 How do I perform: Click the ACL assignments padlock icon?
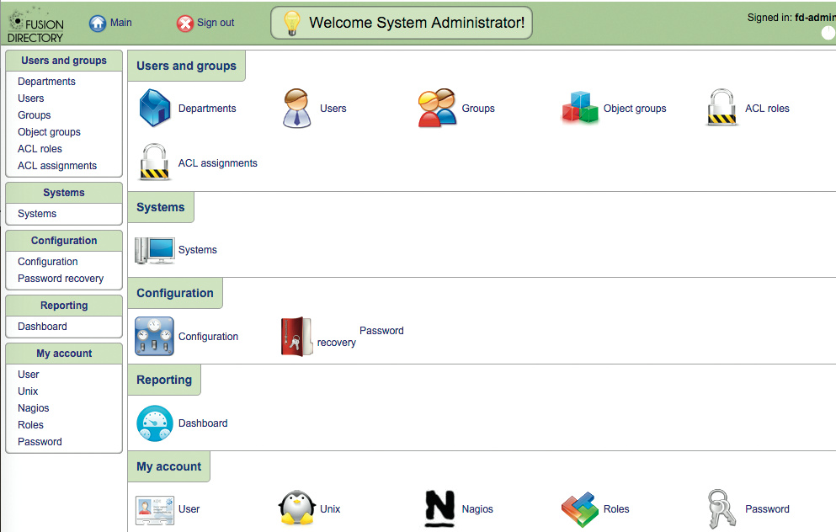(155, 162)
